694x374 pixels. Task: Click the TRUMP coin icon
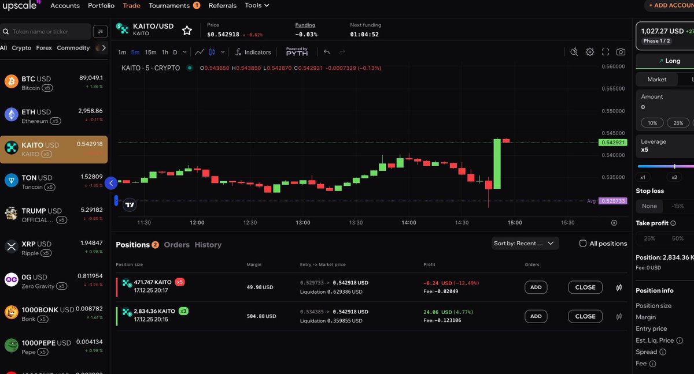click(11, 214)
